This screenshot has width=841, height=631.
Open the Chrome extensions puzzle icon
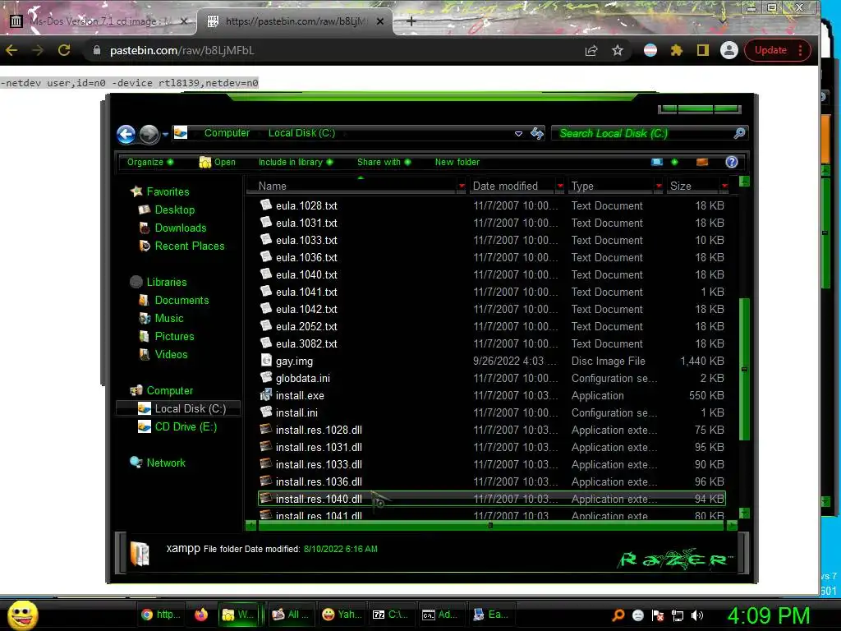(x=677, y=50)
